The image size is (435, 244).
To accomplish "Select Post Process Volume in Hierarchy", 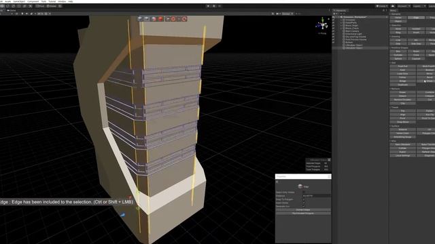I will [356, 39].
